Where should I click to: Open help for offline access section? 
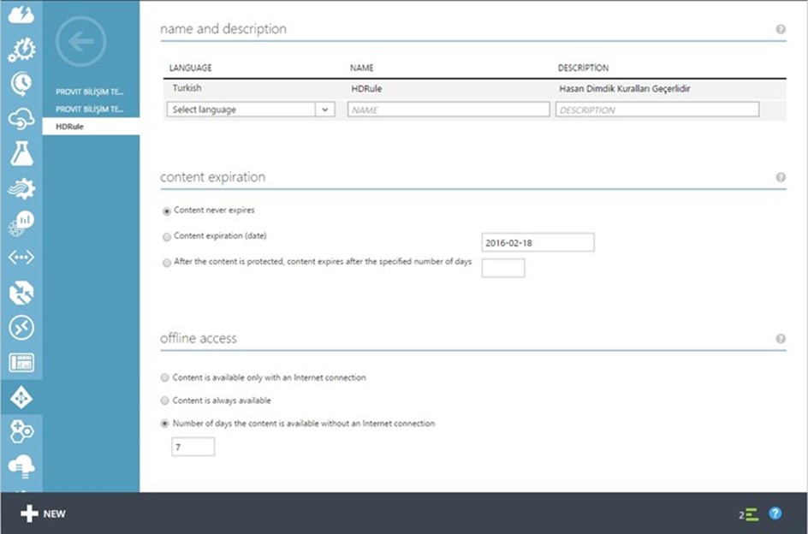[x=781, y=339]
